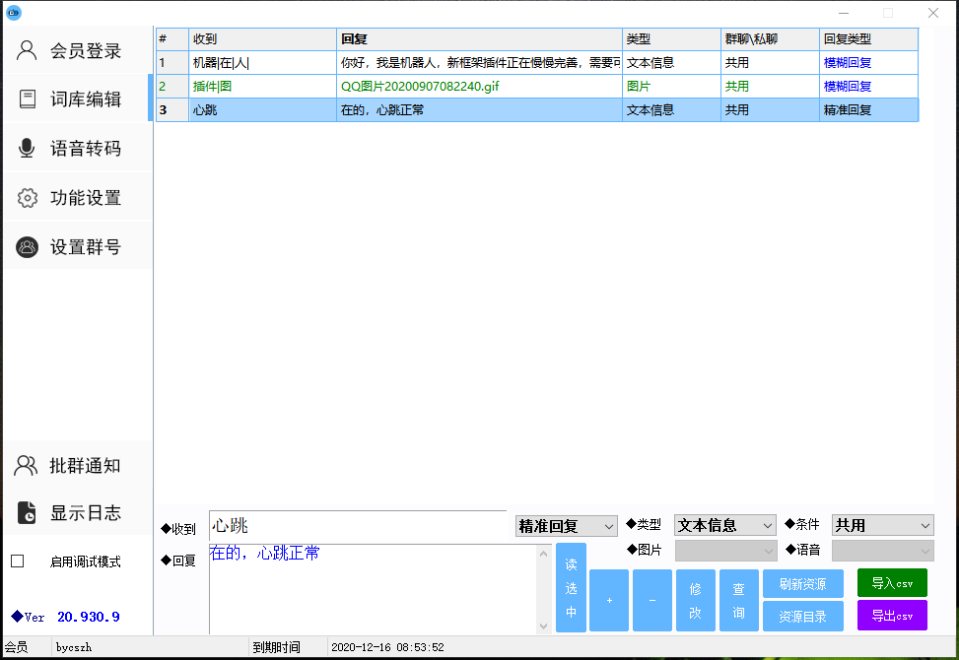Remove the selected entry with the − button

tap(652, 599)
